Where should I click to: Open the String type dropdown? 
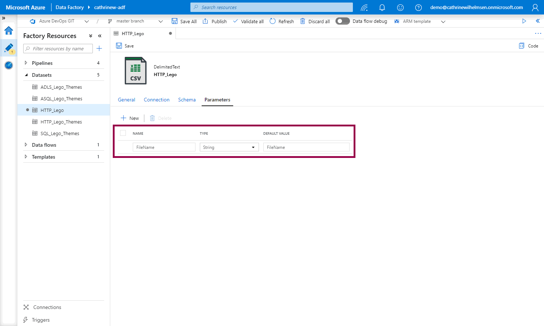229,147
